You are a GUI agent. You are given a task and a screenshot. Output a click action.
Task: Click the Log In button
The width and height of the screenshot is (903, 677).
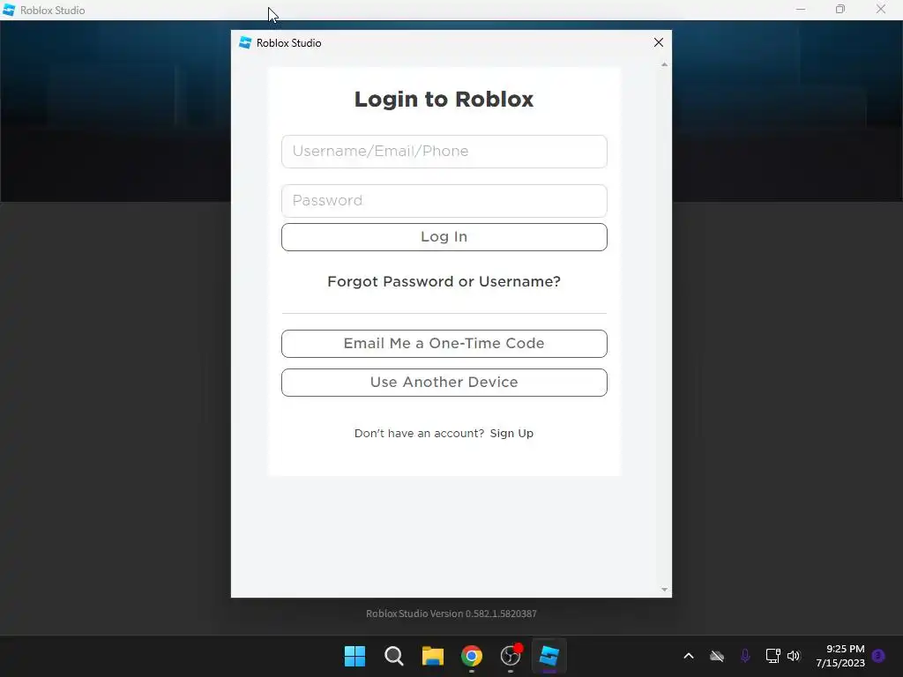444,237
